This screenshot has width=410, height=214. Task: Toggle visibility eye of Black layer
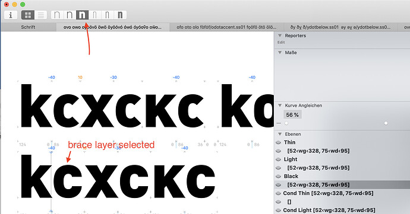pyautogui.click(x=279, y=177)
